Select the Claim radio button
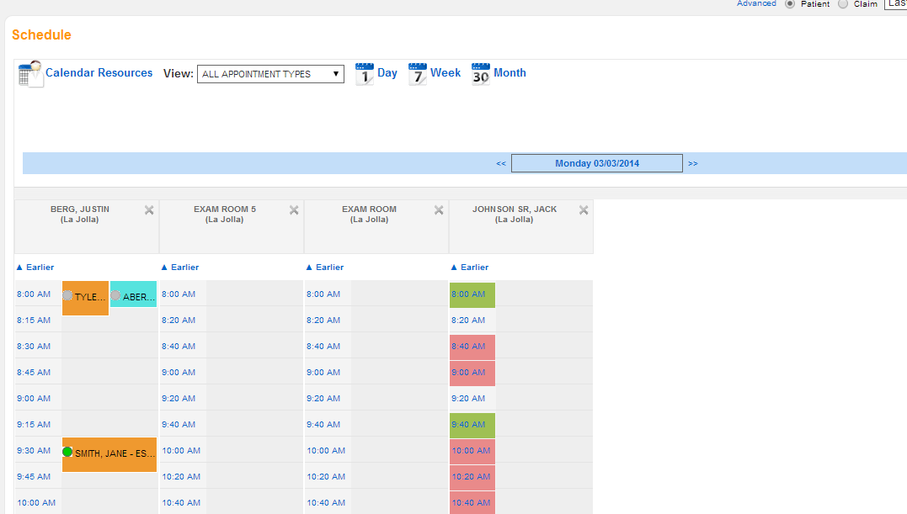Screen dimensions: 907x514 (843, 4)
